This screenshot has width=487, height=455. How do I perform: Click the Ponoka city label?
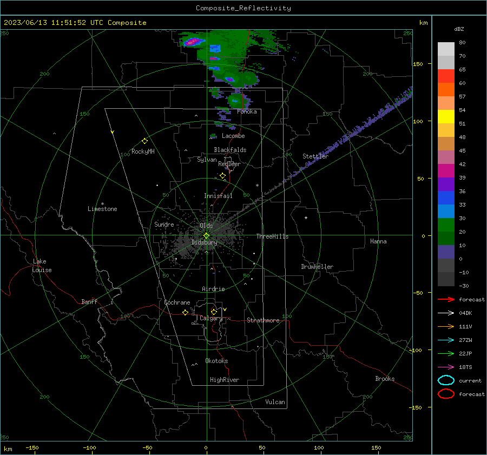(247, 111)
